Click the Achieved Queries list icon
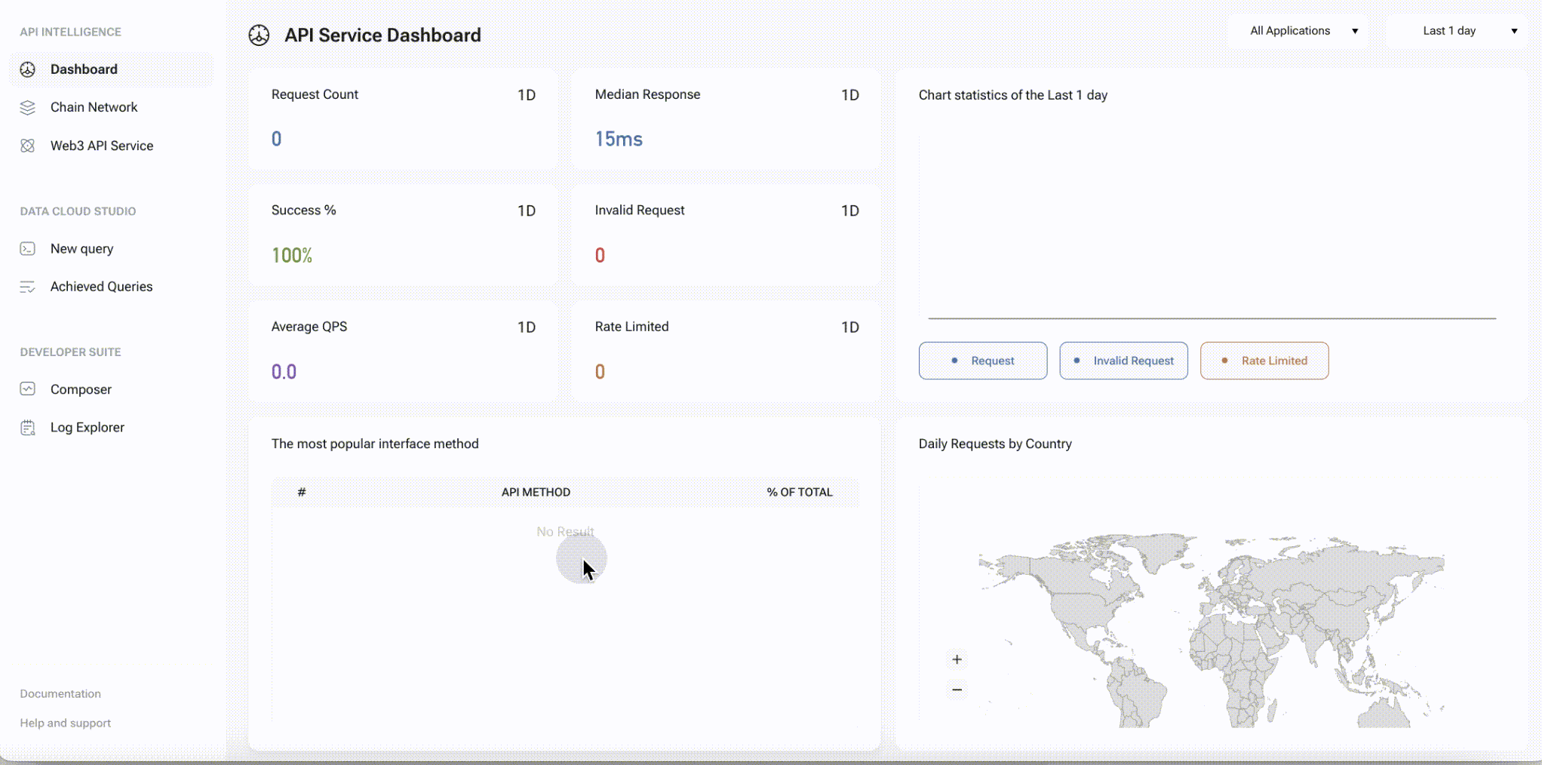Screen dimensions: 1542x765 [x=28, y=287]
